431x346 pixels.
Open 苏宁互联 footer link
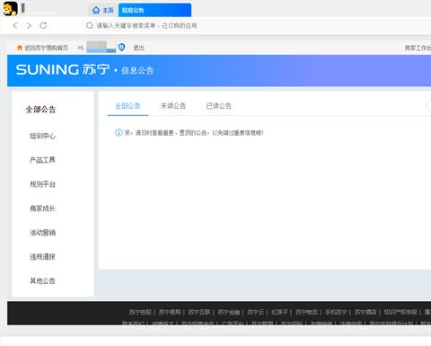[x=199, y=312]
